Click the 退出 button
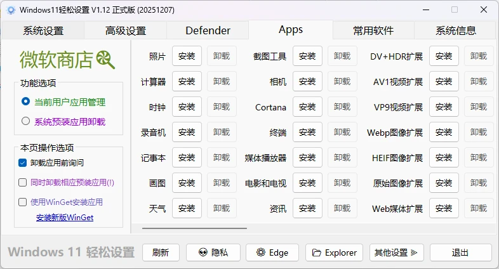The image size is (499, 269). coord(460,253)
